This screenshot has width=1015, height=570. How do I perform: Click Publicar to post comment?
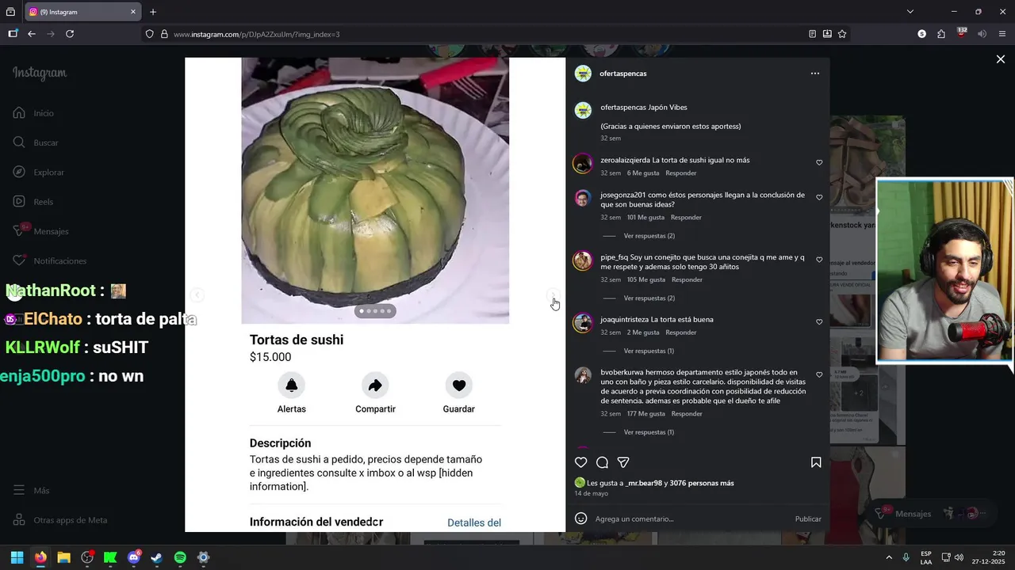[808, 519]
